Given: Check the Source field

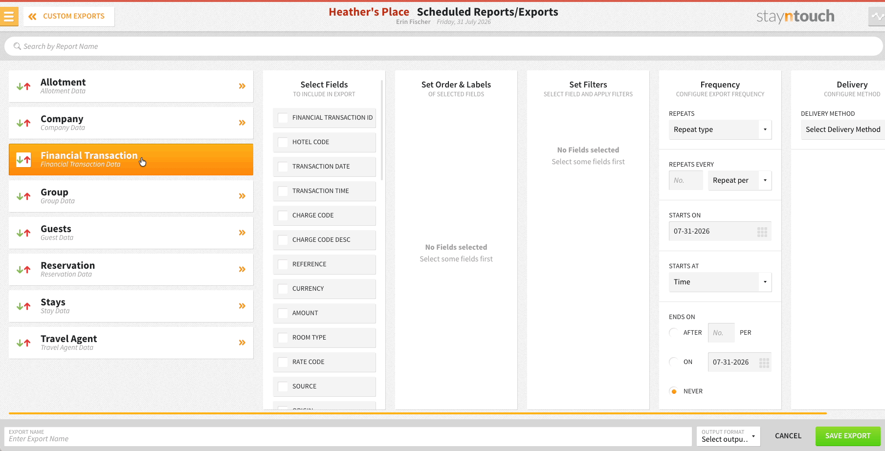Looking at the screenshot, I should pos(283,387).
